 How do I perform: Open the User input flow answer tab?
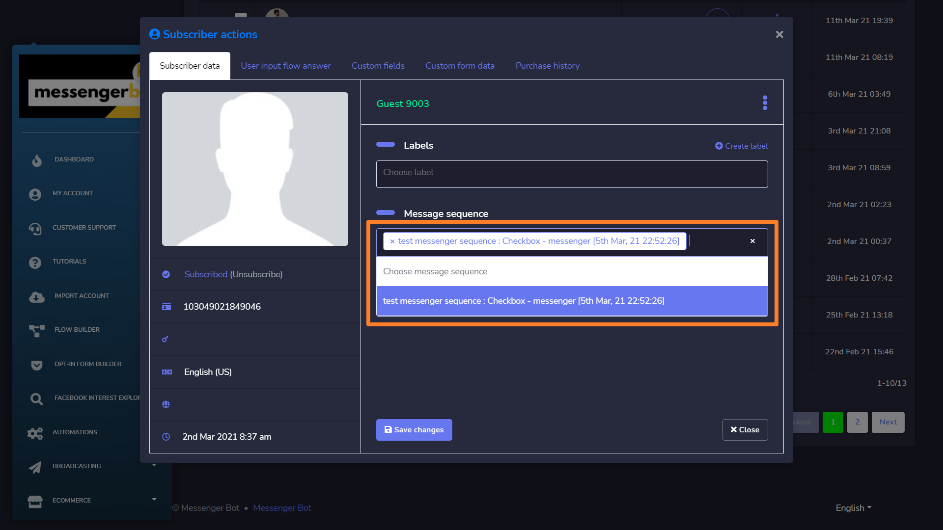coord(286,66)
